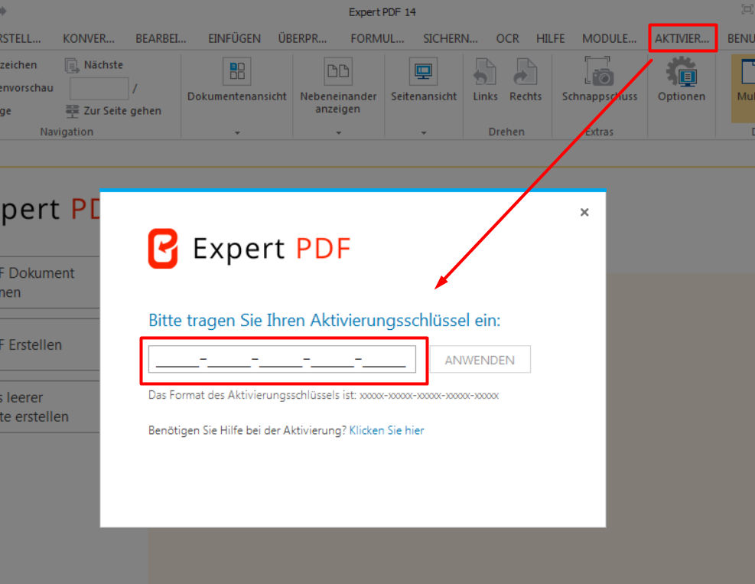The height and width of the screenshot is (584, 755).
Task: Open the KONVER... ribbon tab
Action: tap(89, 38)
